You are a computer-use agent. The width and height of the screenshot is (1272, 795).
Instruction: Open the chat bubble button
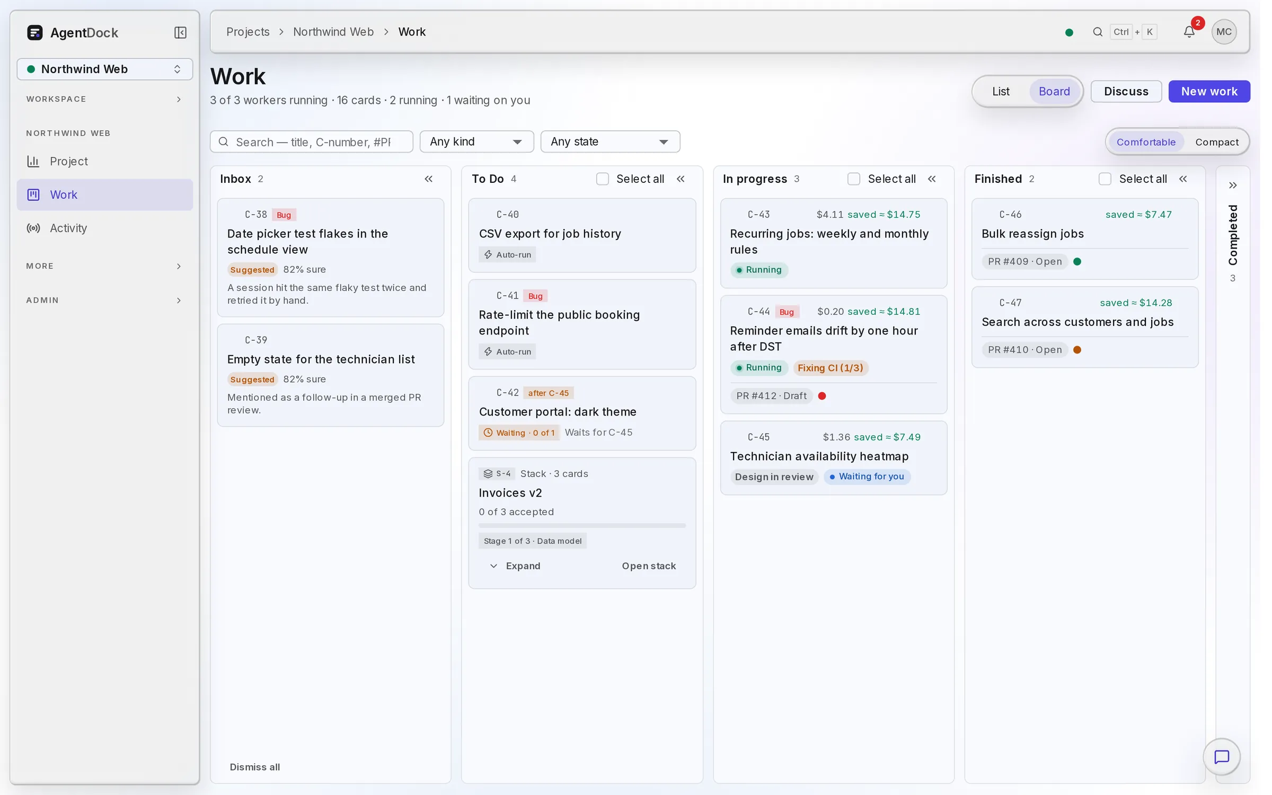1221,757
